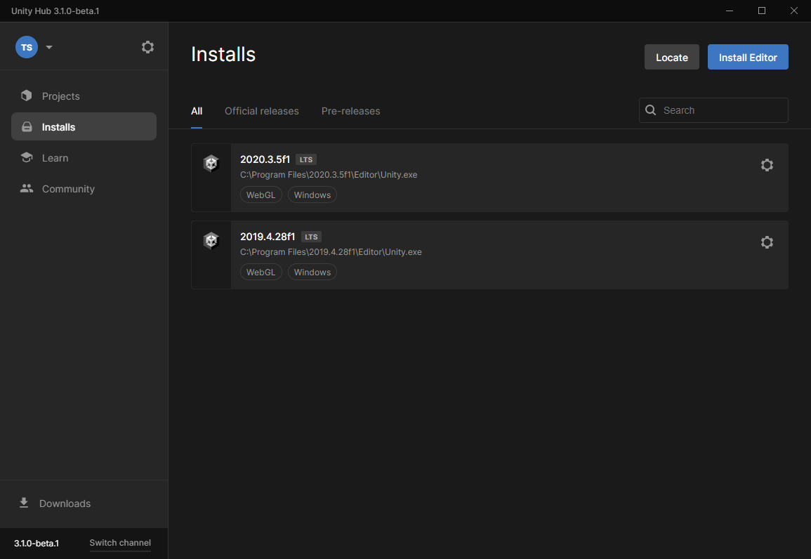Expand the account dropdown arrow
Viewport: 811px width, 559px height.
click(x=49, y=47)
